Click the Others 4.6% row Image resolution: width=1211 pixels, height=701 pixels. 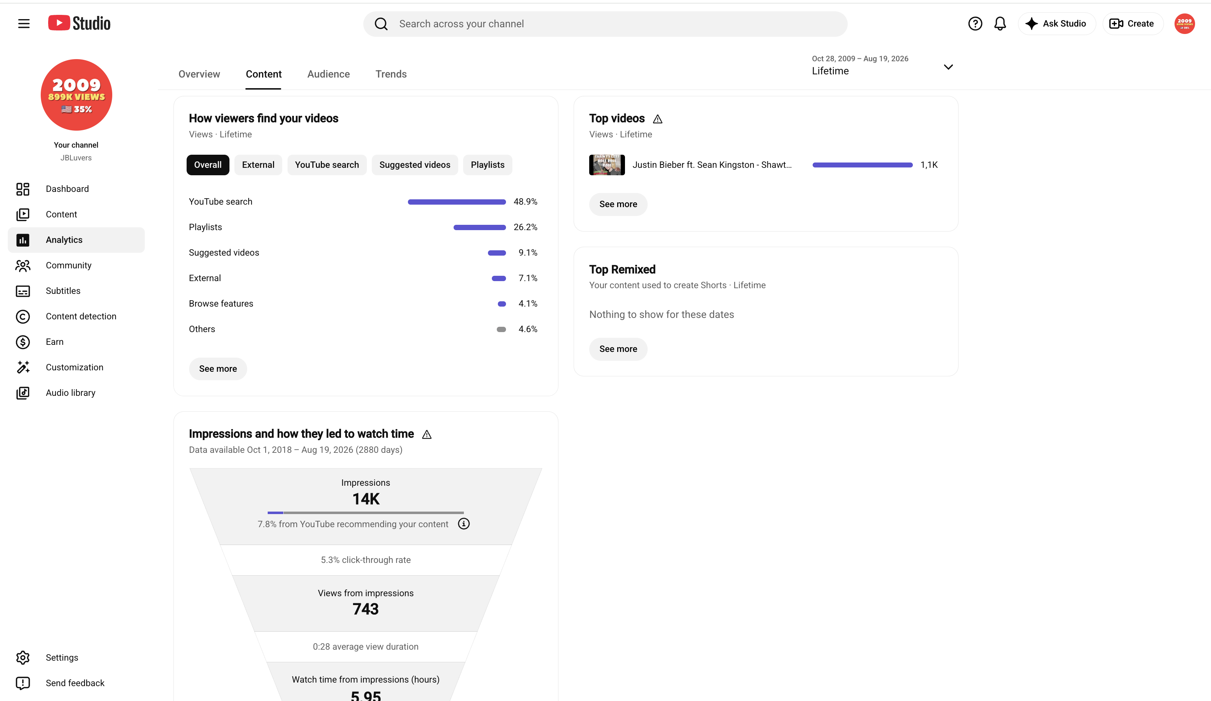click(363, 329)
